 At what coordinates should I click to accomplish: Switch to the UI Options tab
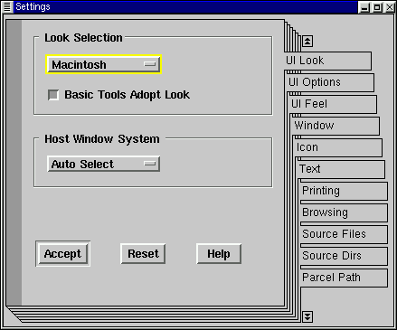(329, 82)
